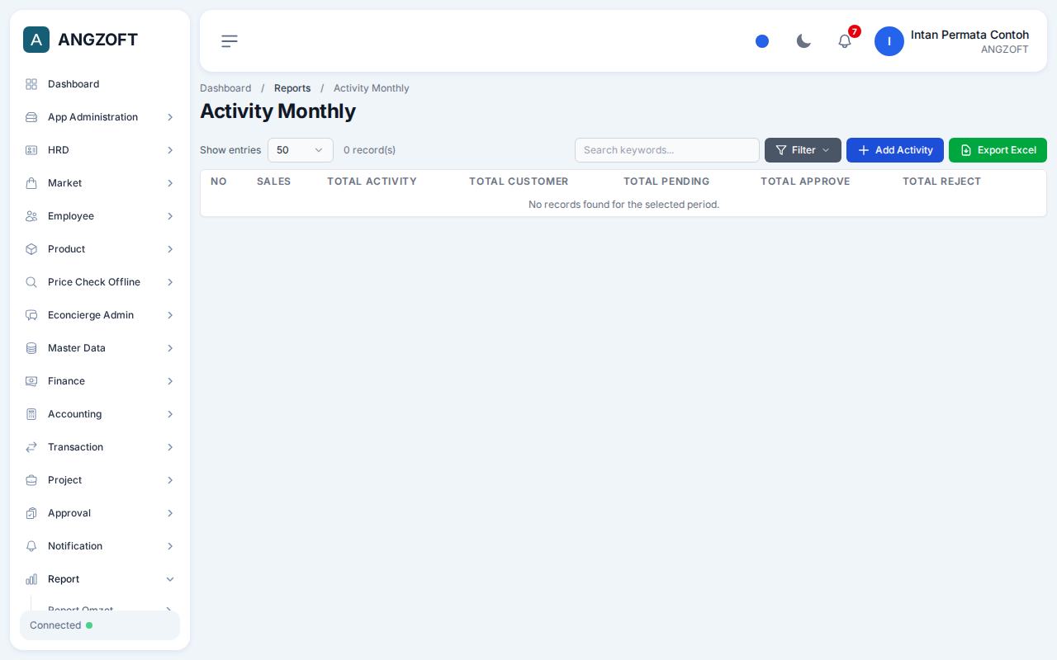Click the Total Pending column header
1057x660 pixels.
coord(666,181)
